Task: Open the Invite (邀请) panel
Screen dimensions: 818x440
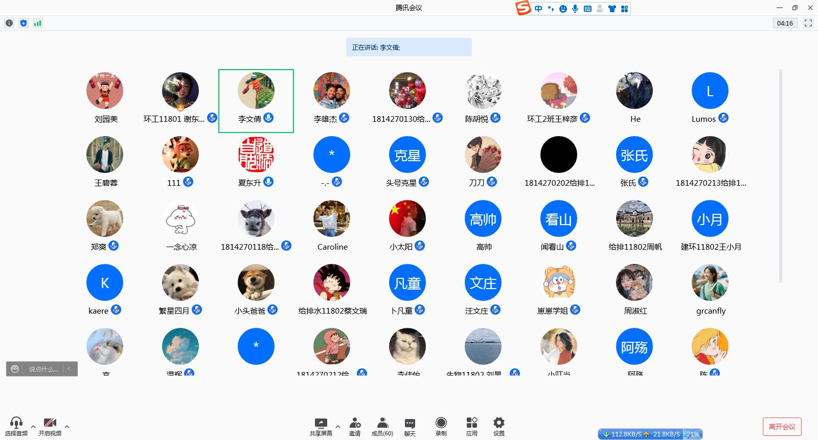Action: [x=355, y=426]
